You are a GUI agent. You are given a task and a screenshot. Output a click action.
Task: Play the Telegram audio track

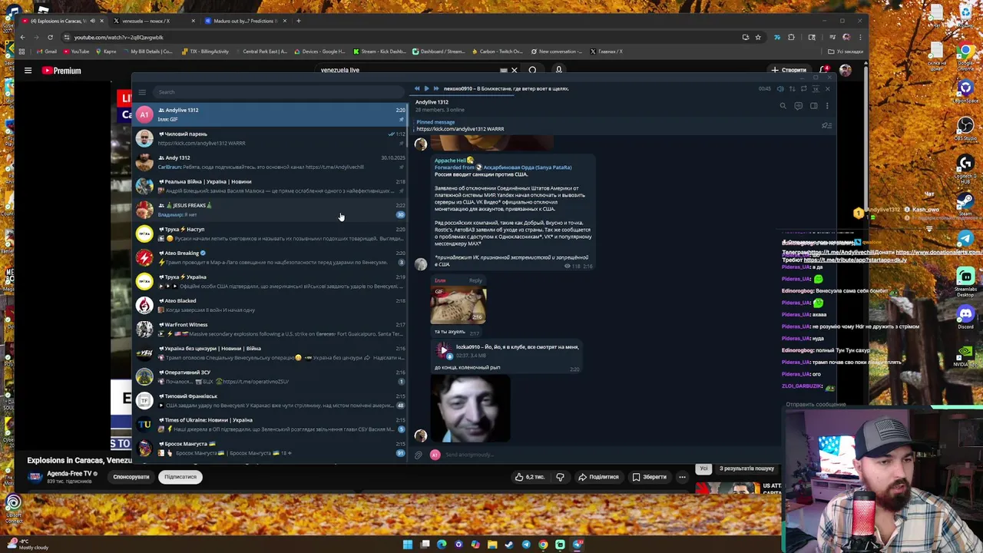(x=426, y=88)
